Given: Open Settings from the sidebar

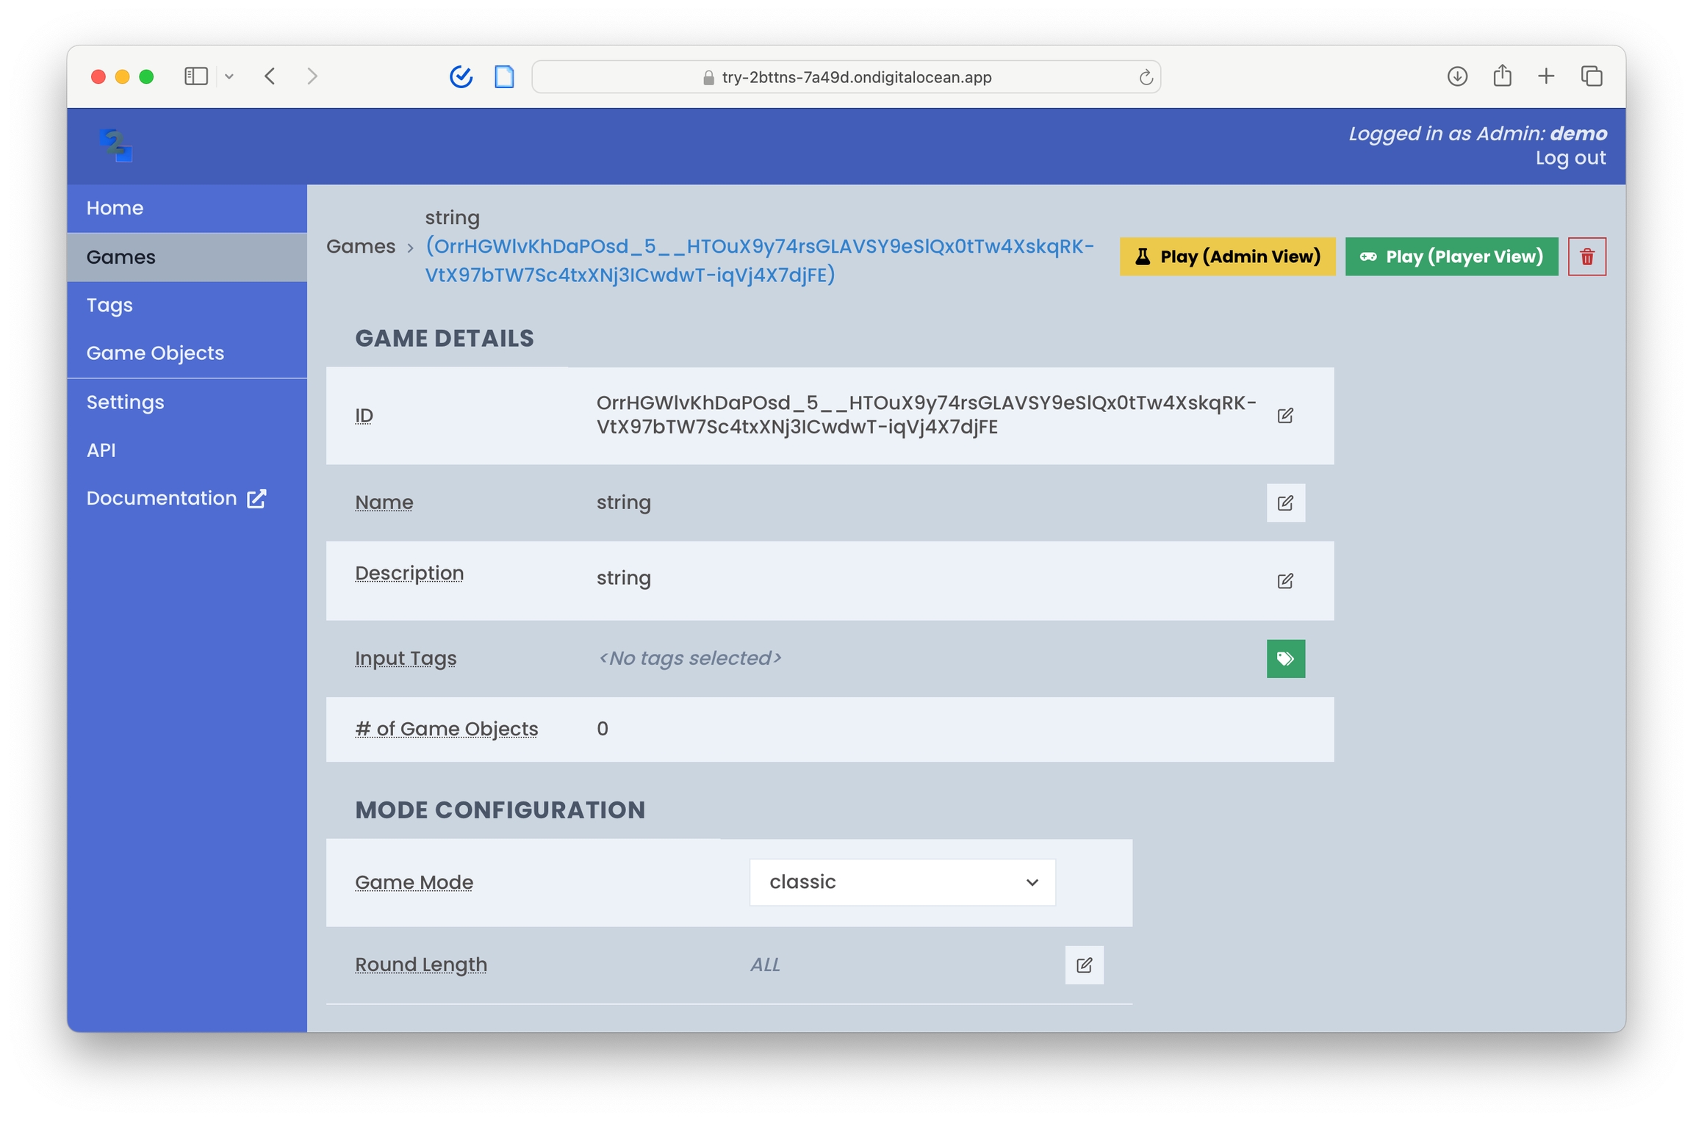Looking at the screenshot, I should (125, 402).
